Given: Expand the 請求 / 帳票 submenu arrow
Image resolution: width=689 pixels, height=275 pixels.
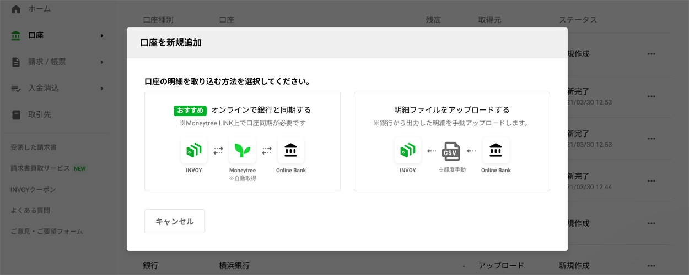Looking at the screenshot, I should [102, 62].
